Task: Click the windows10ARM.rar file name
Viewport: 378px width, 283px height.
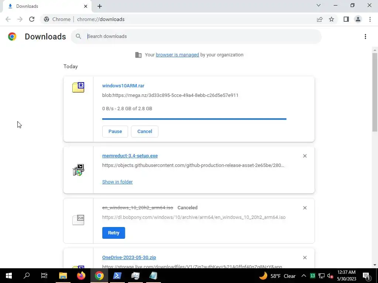Action: [x=123, y=85]
